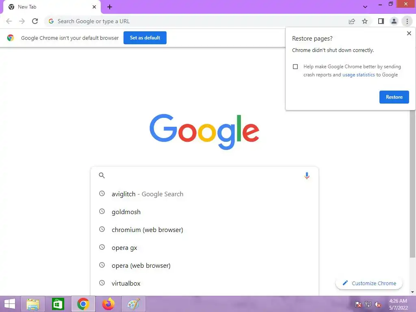Image resolution: width=416 pixels, height=312 pixels.
Task: Open new tab with plus icon
Action: click(x=110, y=7)
